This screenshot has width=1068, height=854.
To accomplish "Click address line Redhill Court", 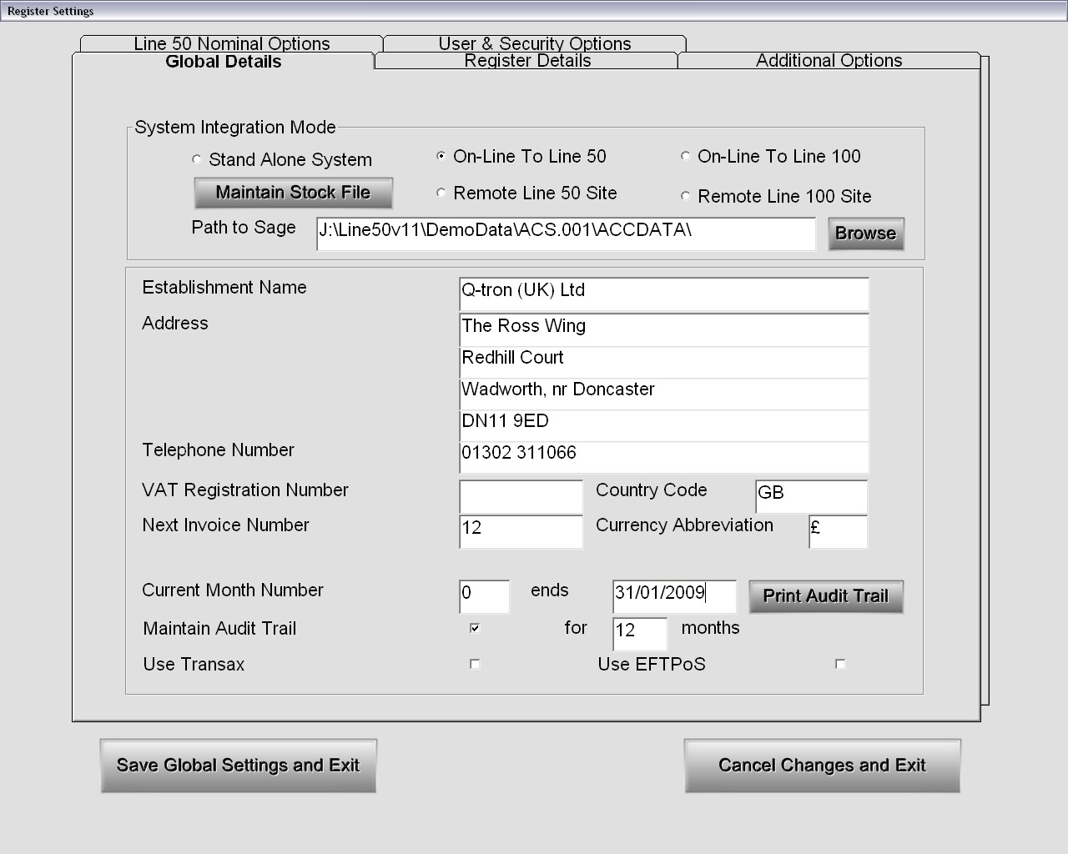I will click(x=664, y=362).
